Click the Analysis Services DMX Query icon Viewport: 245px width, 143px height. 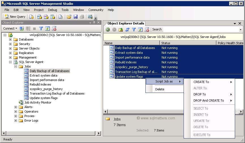[x=46, y=17]
